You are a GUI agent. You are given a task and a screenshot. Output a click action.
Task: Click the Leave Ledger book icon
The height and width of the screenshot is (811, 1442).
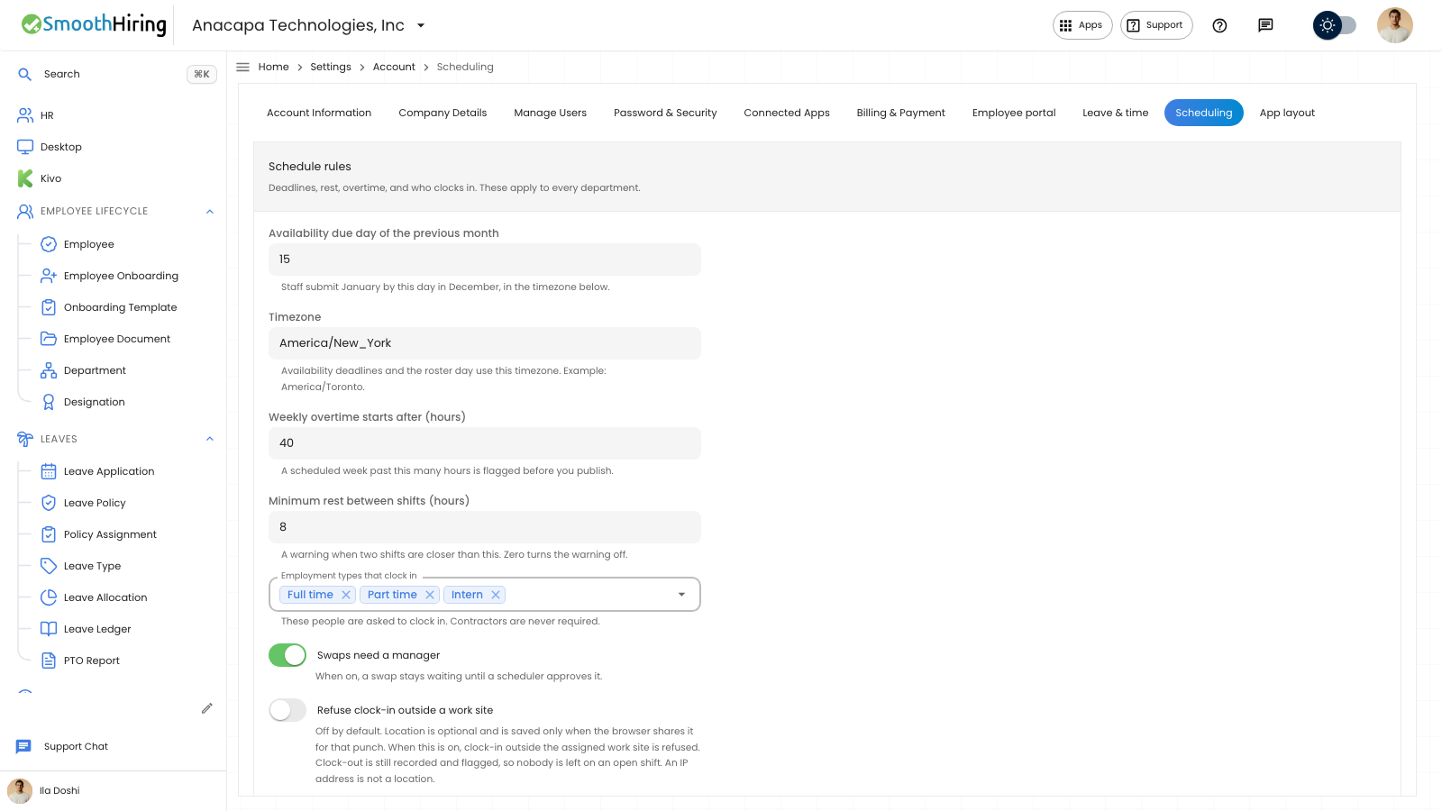pyautogui.click(x=49, y=629)
